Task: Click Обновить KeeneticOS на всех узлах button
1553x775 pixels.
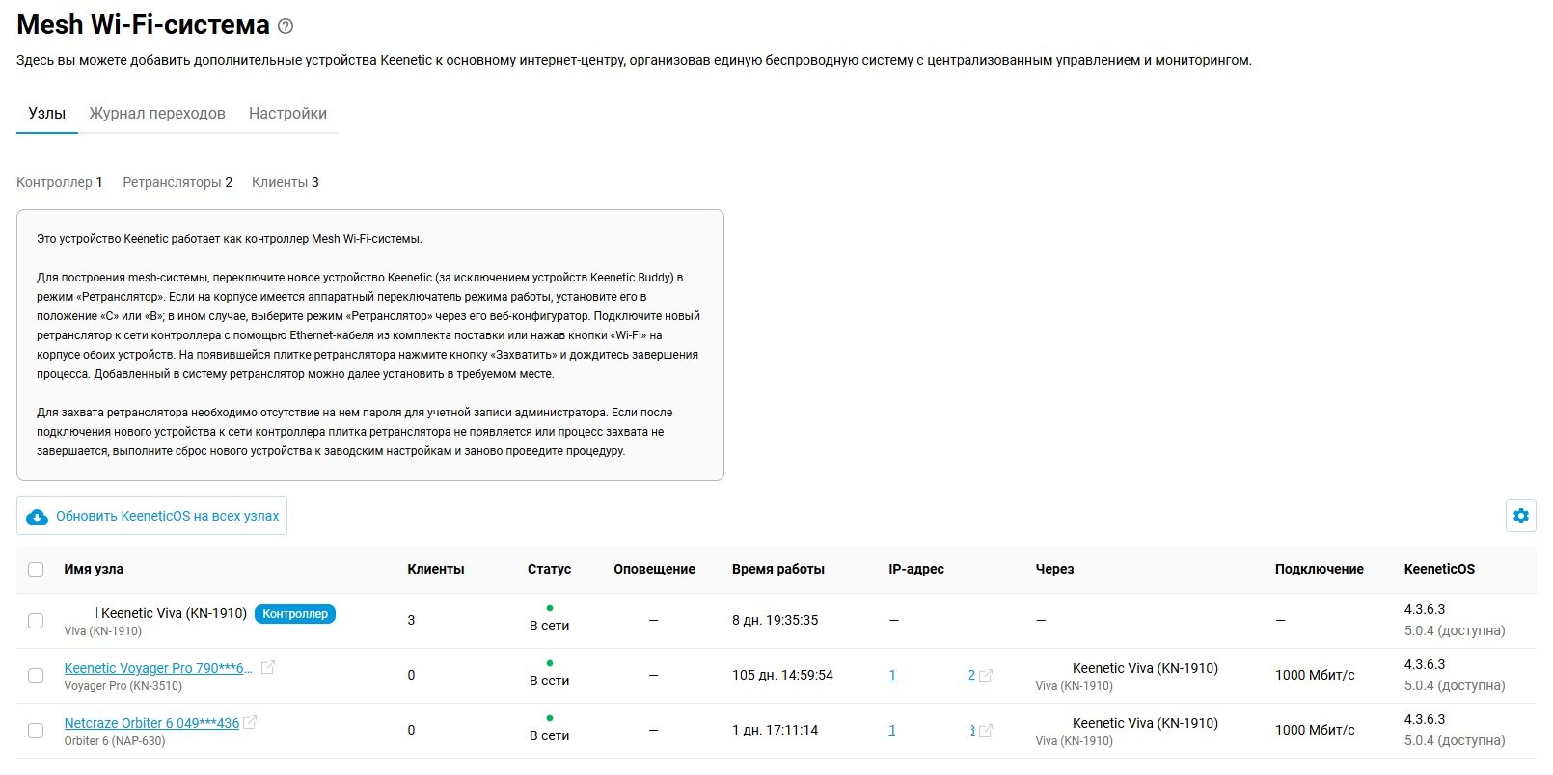Action: pyautogui.click(x=167, y=517)
